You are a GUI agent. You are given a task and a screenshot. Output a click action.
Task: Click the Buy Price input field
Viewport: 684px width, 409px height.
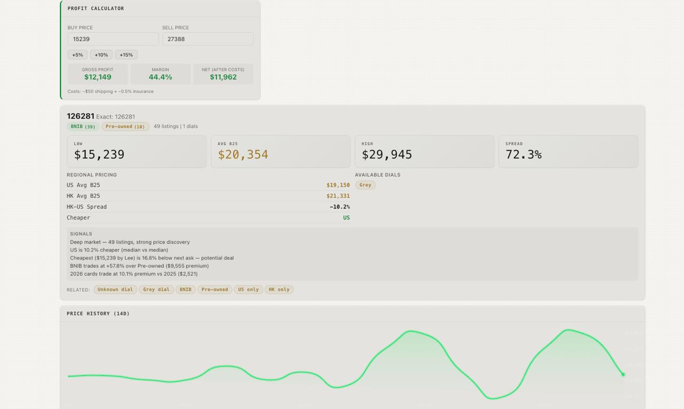[x=113, y=39]
